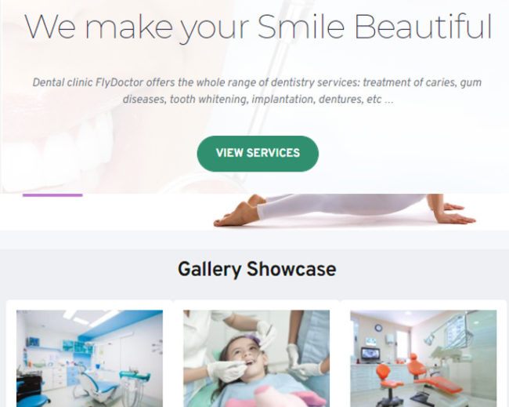
Task: Click the yoga woman stretching image
Action: [345, 210]
